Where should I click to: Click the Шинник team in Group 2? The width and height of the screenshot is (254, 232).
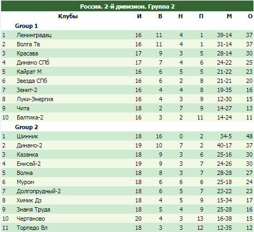[27, 136]
